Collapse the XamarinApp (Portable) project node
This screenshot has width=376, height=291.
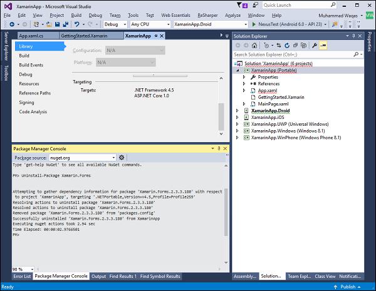tap(238, 71)
